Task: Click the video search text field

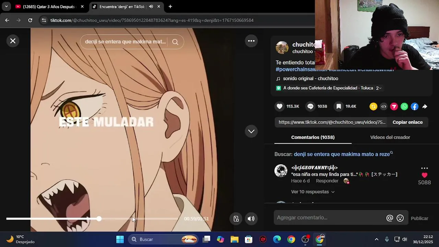Action: tap(125, 42)
